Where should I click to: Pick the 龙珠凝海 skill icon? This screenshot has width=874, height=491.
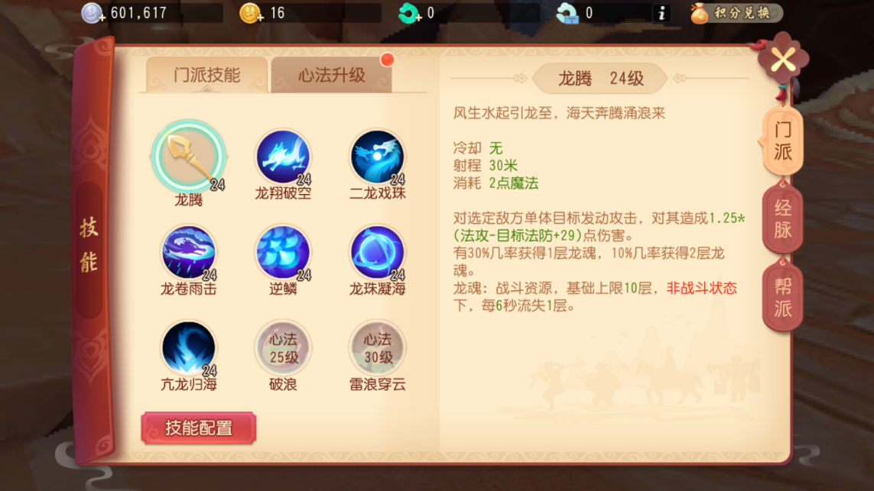(x=378, y=252)
